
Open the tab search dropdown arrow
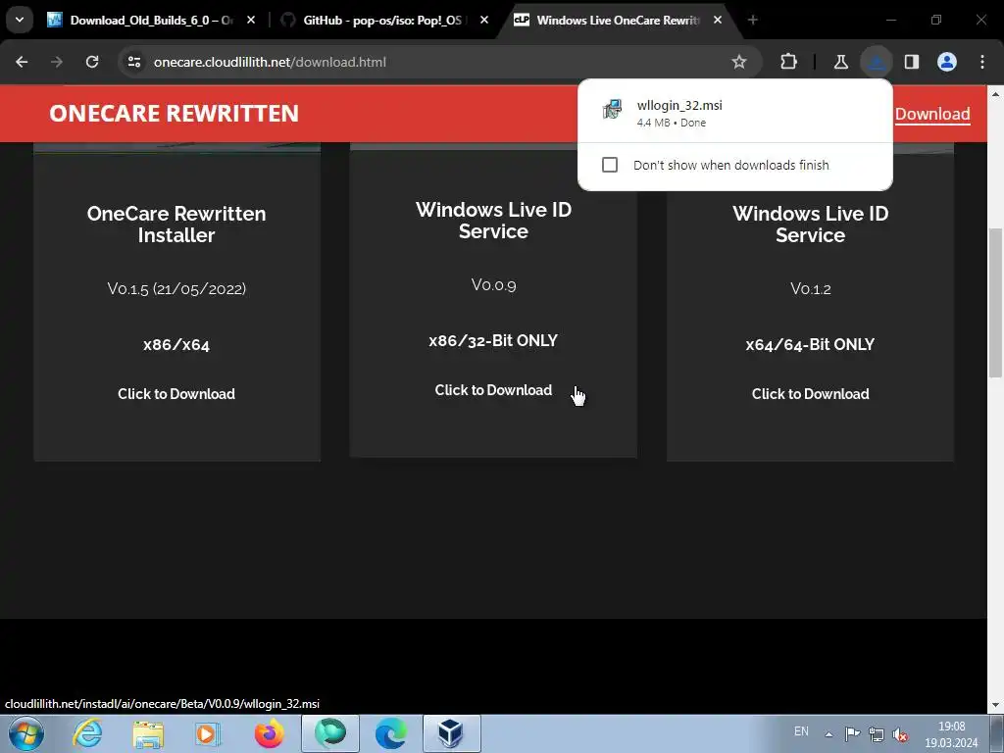pos(20,20)
